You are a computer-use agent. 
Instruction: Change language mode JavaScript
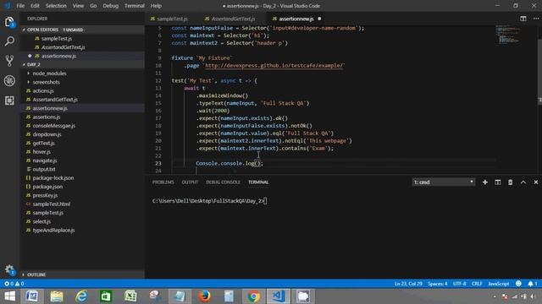[x=499, y=284]
